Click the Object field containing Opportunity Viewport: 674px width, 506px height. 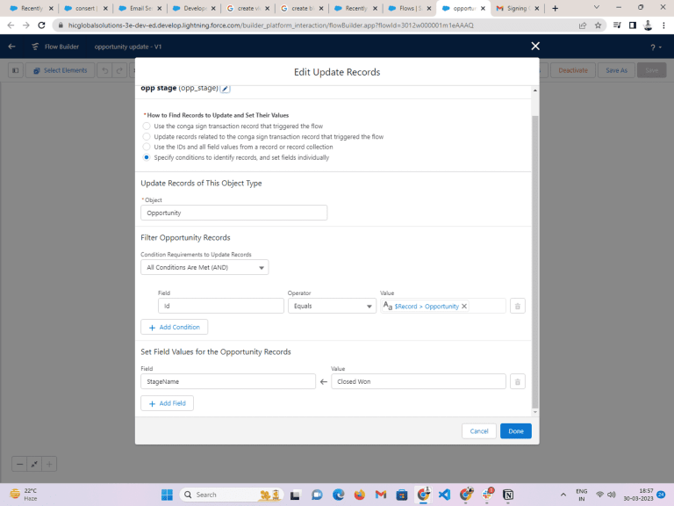233,213
